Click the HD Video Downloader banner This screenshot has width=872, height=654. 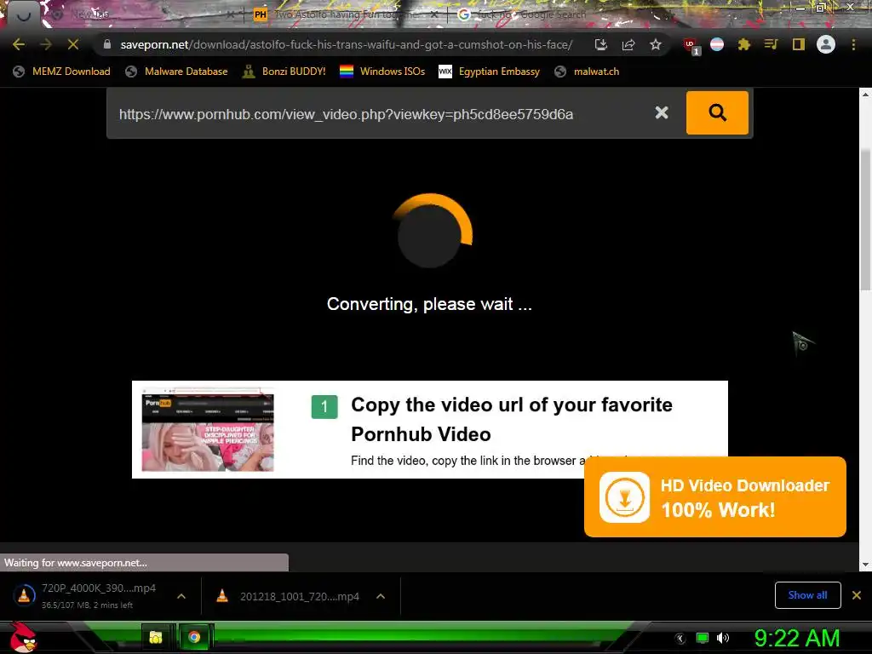point(715,496)
